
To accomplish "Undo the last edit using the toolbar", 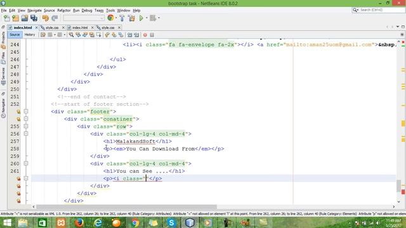I will click(x=46, y=18).
